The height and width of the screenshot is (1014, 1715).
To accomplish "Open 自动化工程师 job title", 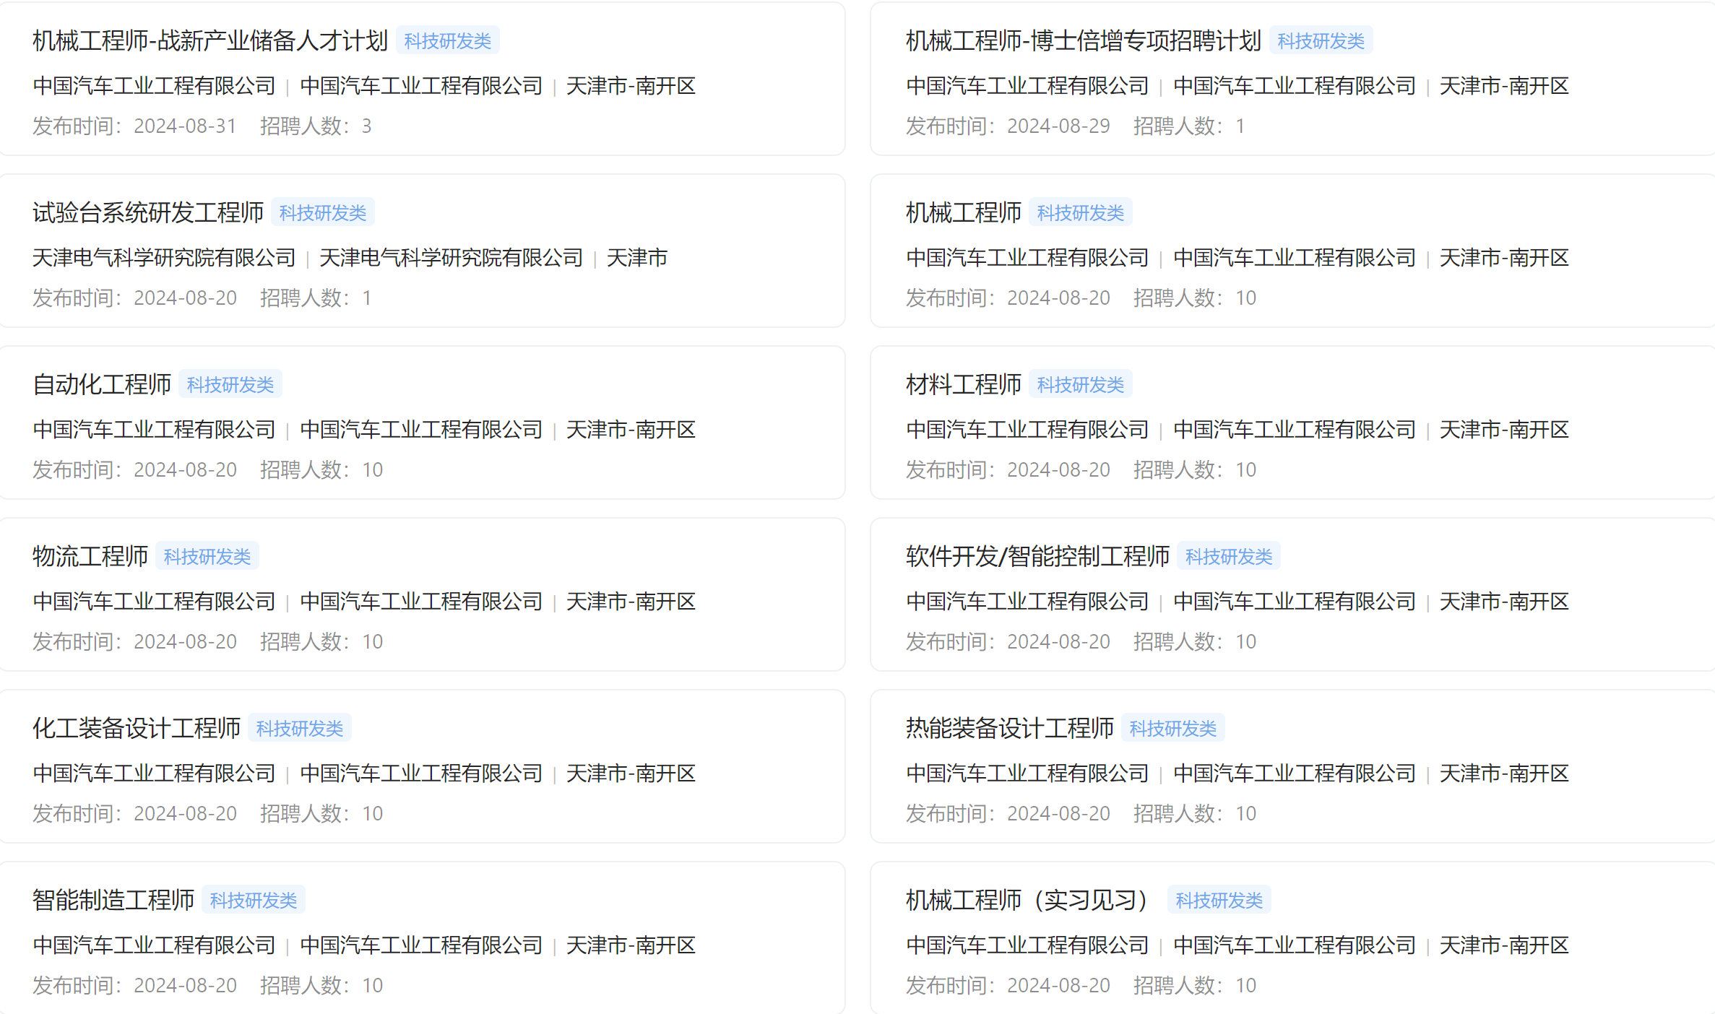I will 102,385.
